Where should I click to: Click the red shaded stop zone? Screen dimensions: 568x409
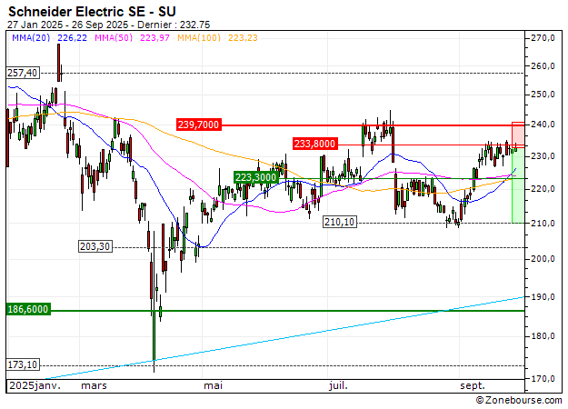(517, 134)
